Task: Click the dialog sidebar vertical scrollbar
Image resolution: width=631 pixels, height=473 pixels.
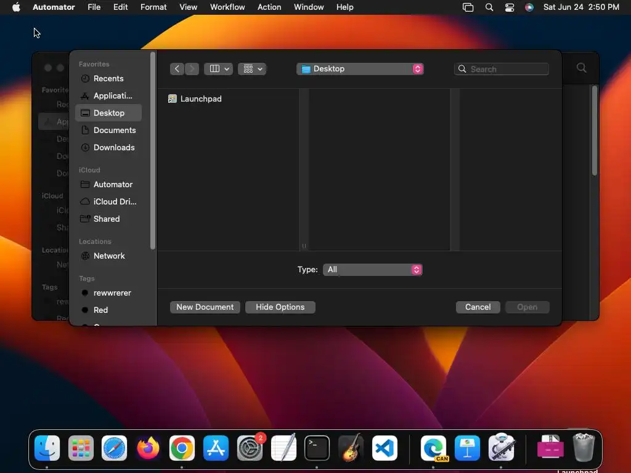Action: [x=153, y=150]
